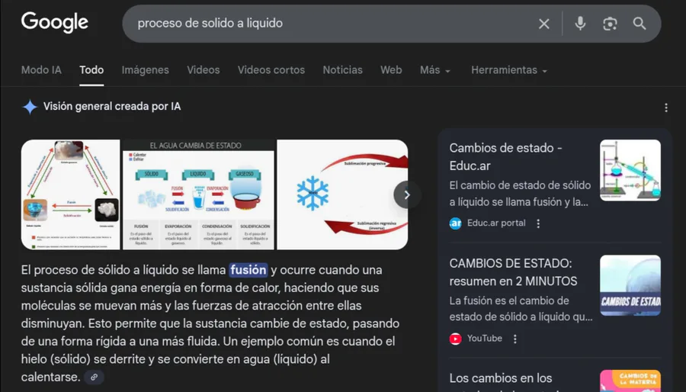This screenshot has width=686, height=392.
Task: Select the Todo tab
Action: tap(91, 70)
